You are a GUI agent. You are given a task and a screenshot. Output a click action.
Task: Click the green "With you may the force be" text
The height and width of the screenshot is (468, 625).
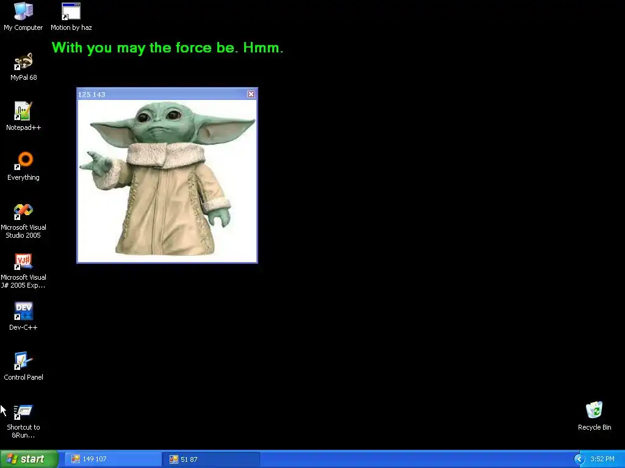[167, 48]
